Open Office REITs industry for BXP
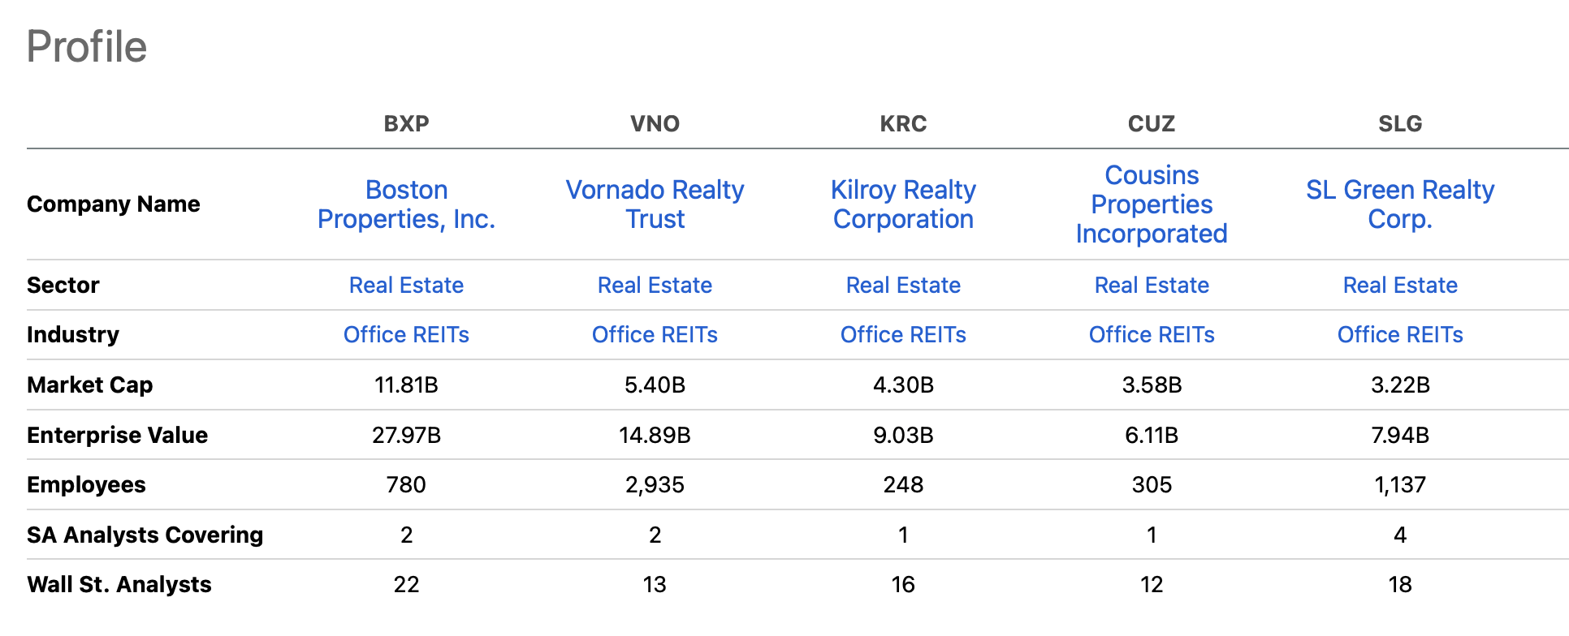 (x=406, y=335)
